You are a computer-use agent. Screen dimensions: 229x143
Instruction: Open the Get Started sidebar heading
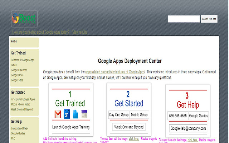pyautogui.click(x=18, y=92)
